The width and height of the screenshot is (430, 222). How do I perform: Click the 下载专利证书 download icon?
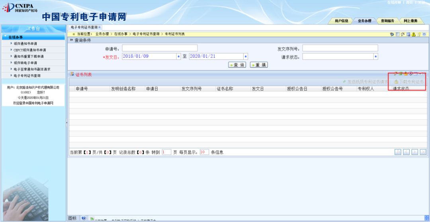point(396,82)
